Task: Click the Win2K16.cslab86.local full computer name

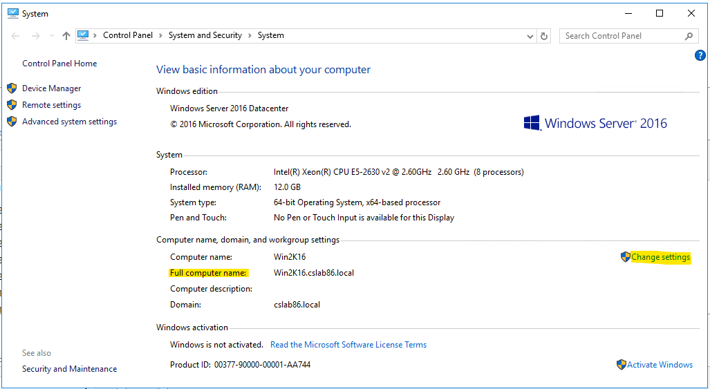Action: pos(314,273)
